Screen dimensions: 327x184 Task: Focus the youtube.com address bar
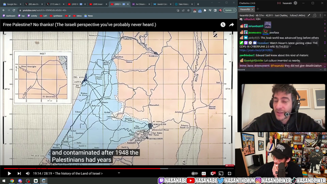tap(96, 10)
